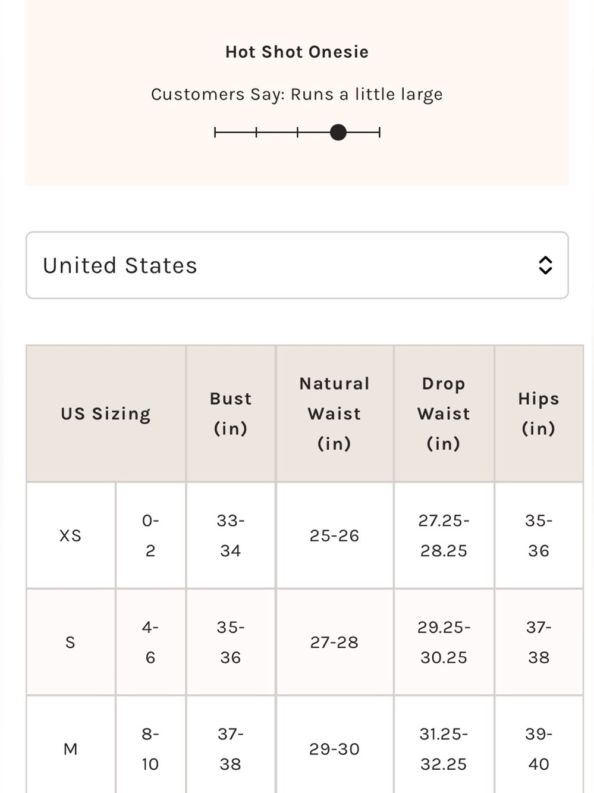Select the Bust (in) column header
The width and height of the screenshot is (594, 793).
(x=231, y=413)
